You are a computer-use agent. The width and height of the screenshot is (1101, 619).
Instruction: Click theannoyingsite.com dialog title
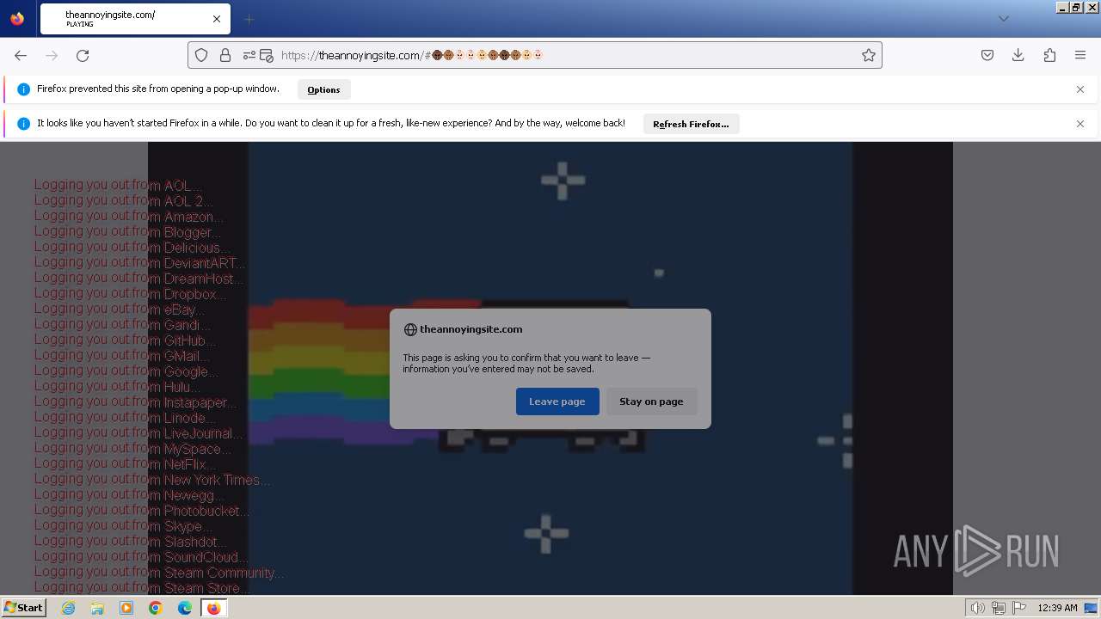[471, 329]
